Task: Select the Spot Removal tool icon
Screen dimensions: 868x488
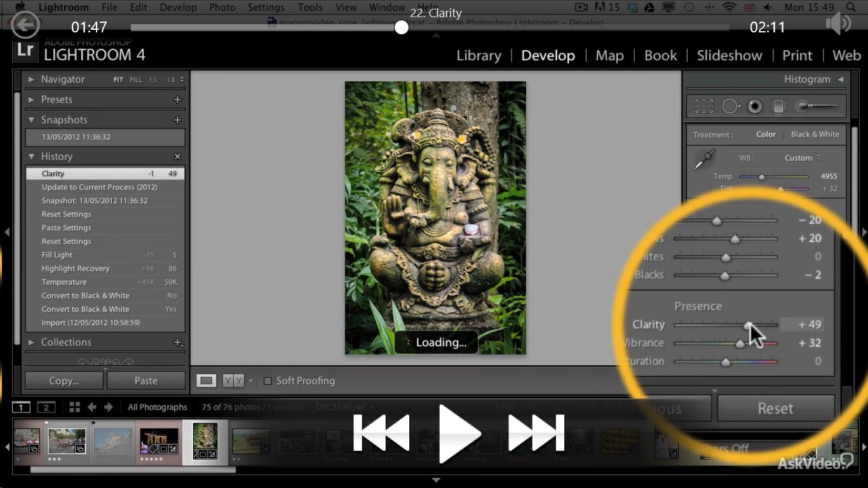Action: (731, 106)
